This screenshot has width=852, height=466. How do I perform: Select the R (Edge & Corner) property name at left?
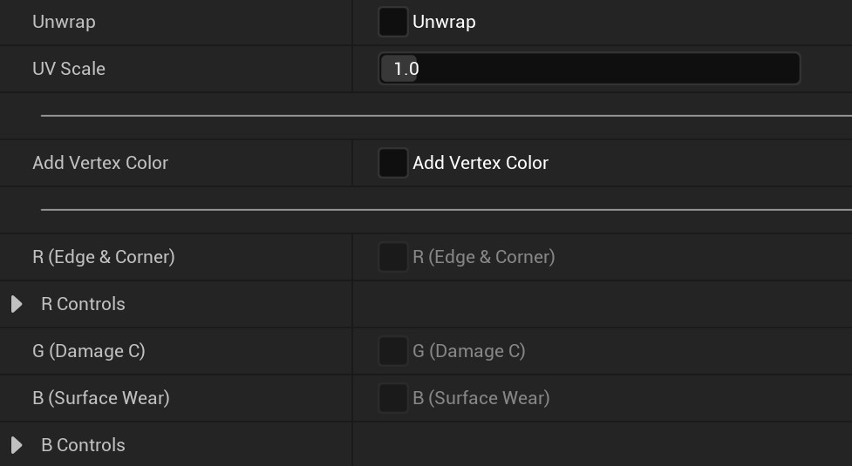pos(104,257)
